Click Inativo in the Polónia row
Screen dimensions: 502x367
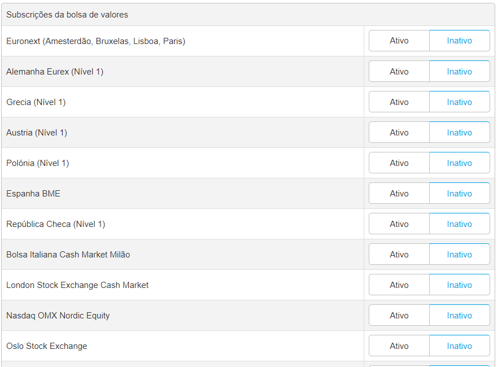coord(459,163)
